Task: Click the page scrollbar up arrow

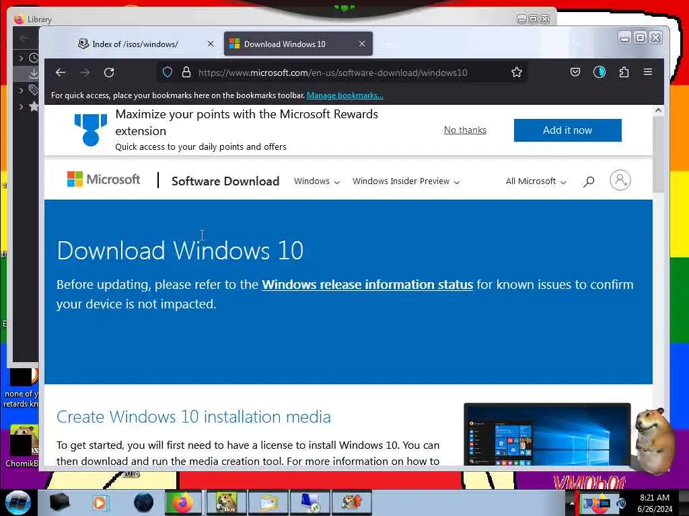Action: 658,111
